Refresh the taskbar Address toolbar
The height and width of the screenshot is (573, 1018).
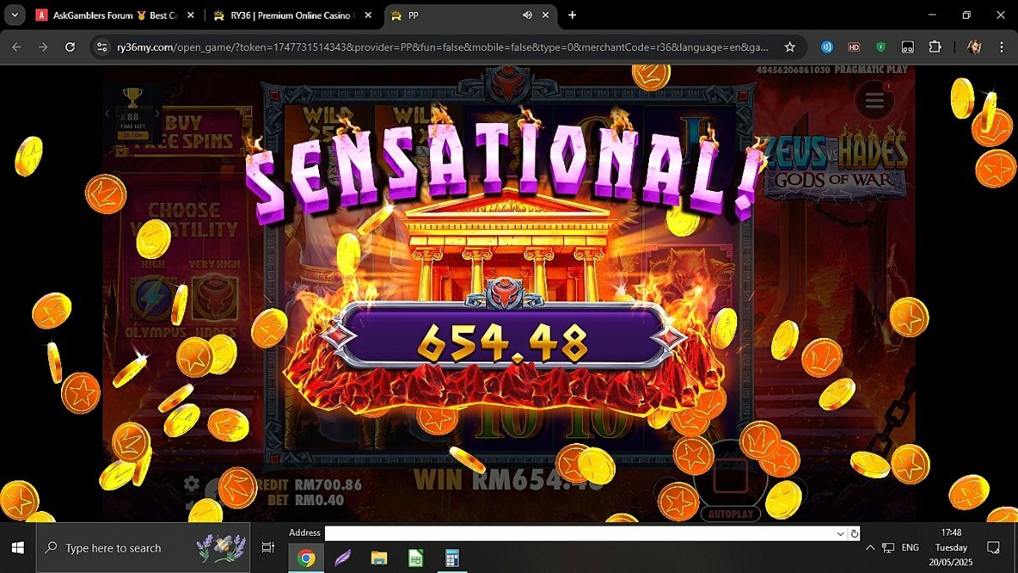tap(854, 533)
